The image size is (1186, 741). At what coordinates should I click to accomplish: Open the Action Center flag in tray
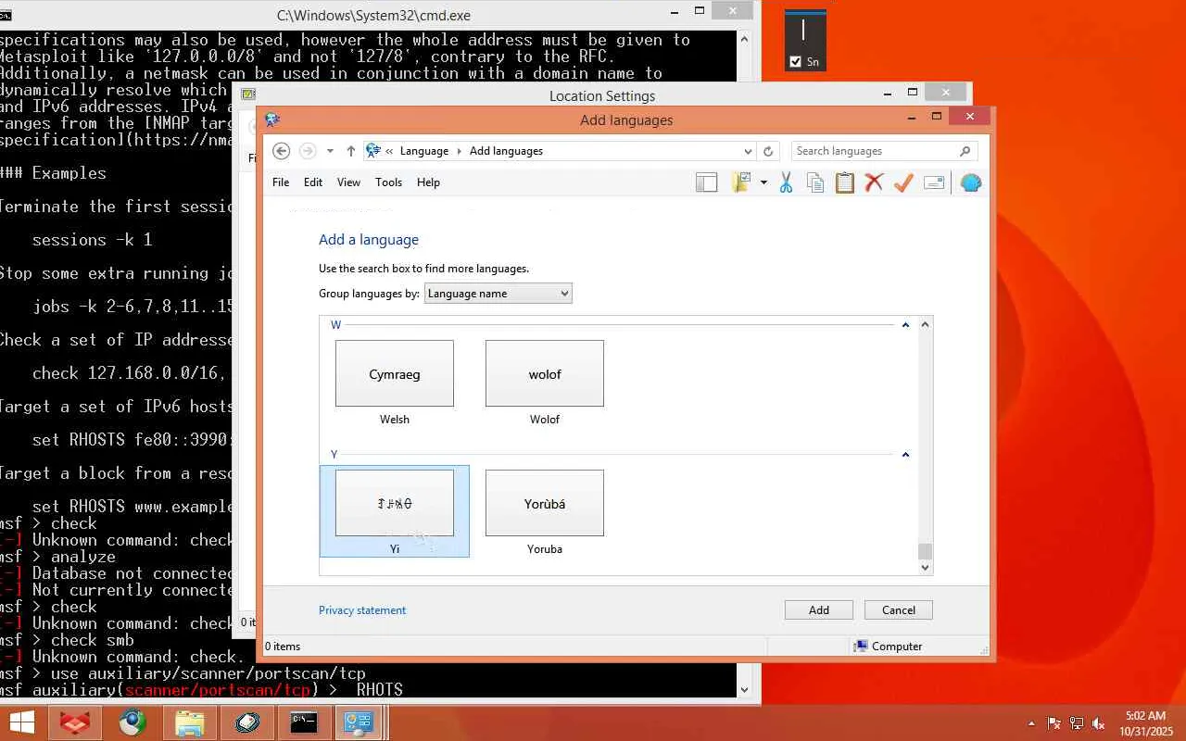click(1054, 723)
